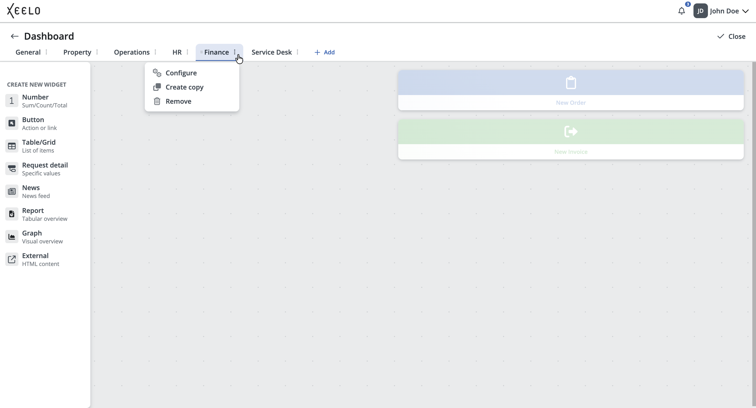Click the Report widget icon
The width and height of the screenshot is (756, 408).
tap(12, 214)
